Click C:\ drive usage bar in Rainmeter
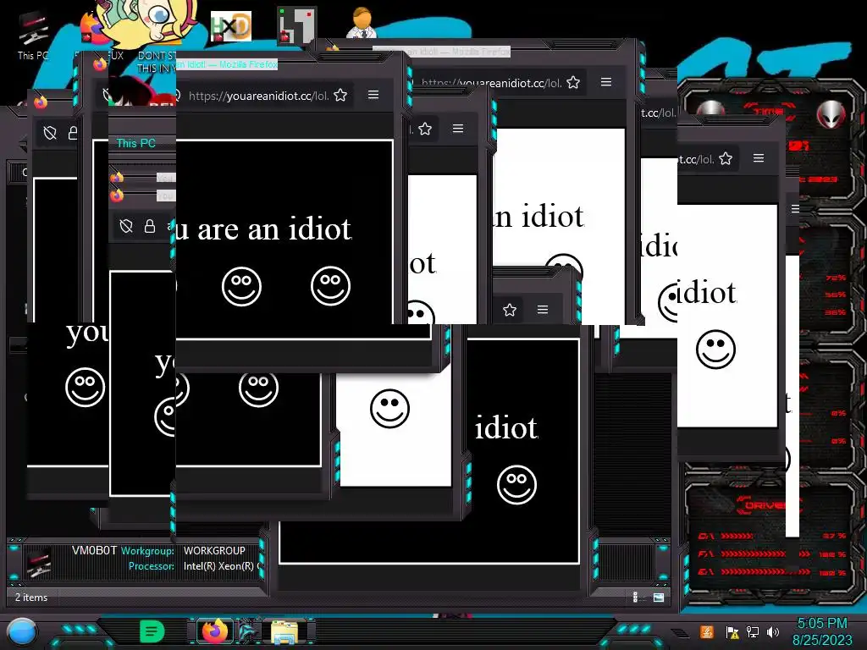 coord(736,536)
